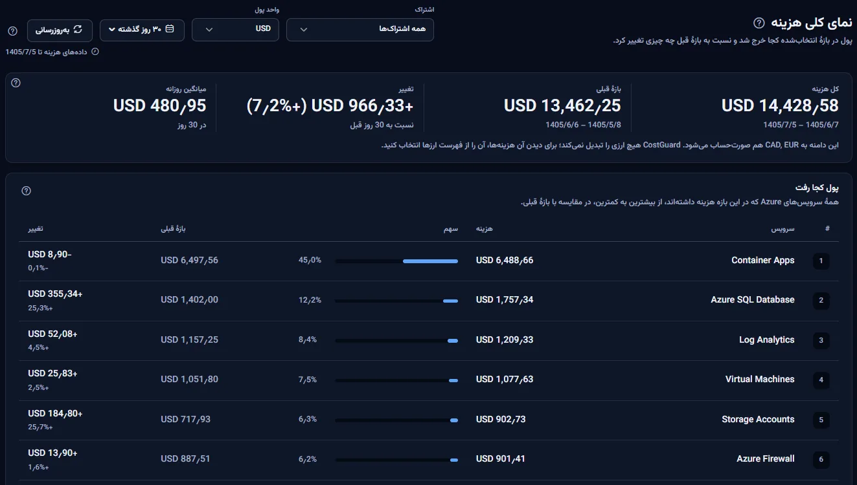This screenshot has height=485, width=857.
Task: Click the help icon left of the refresh button
Action: (12, 31)
